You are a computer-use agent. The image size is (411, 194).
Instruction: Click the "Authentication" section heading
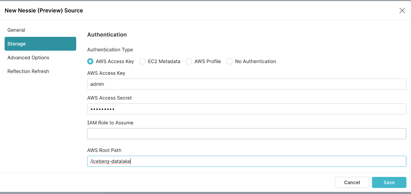107,35
